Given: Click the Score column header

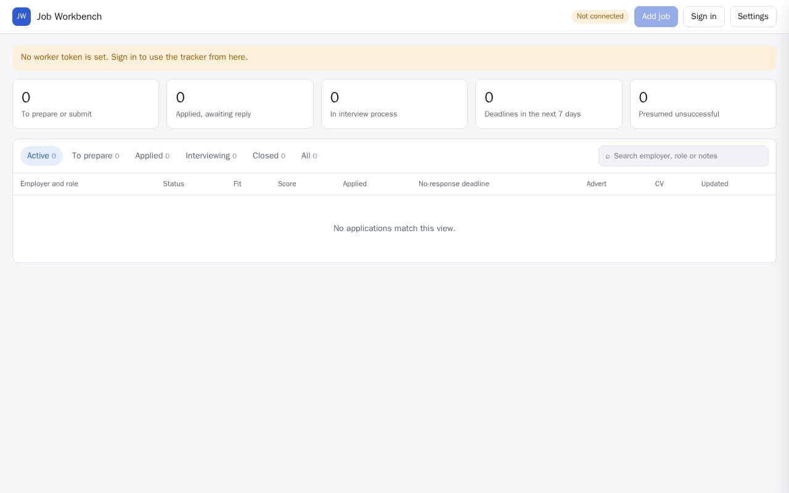Looking at the screenshot, I should pyautogui.click(x=287, y=184).
